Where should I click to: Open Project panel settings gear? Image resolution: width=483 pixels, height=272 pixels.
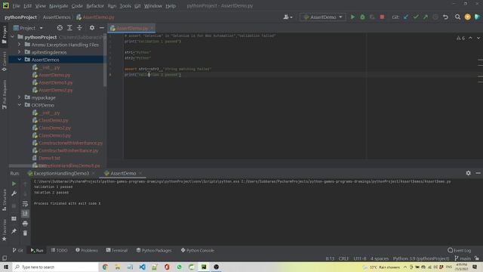coord(92,28)
